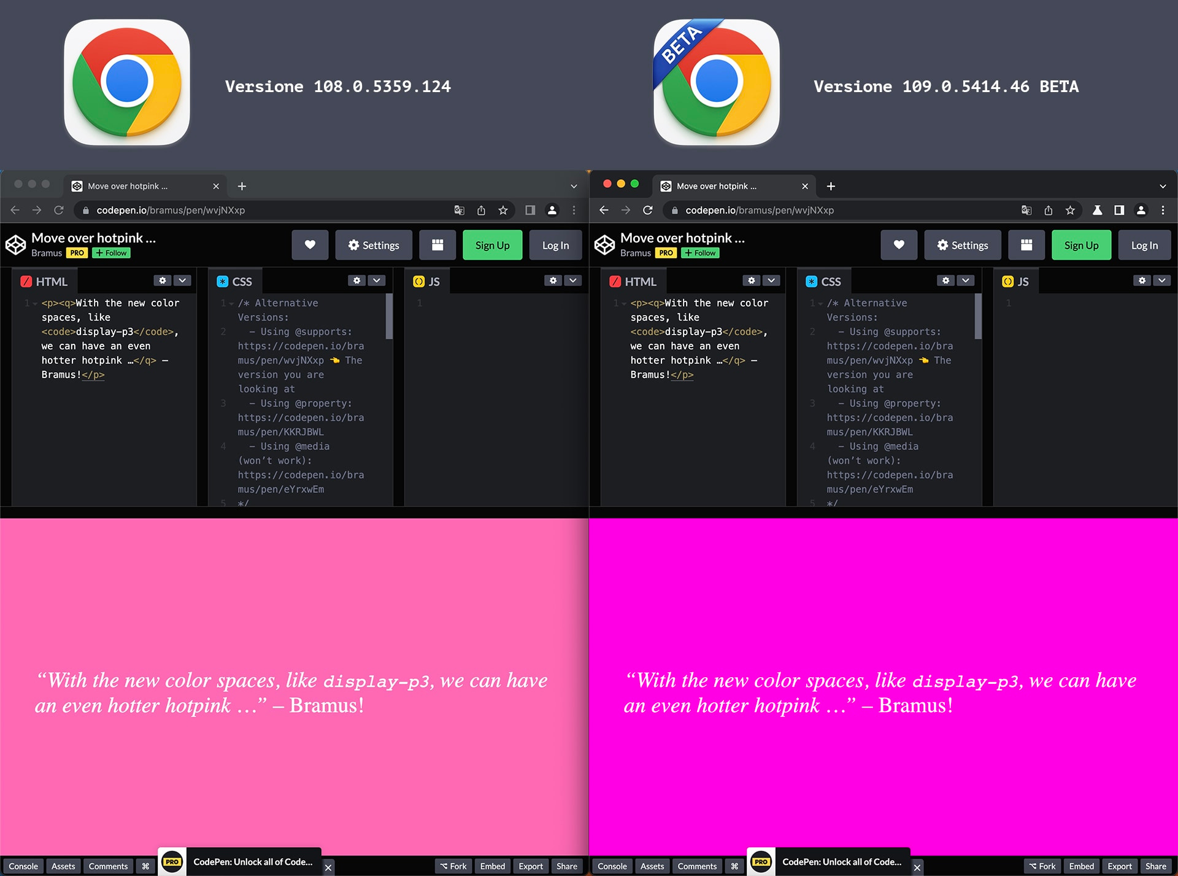Screen dimensions: 1178x876
Task: Click address bar URL in left Chrome
Action: [171, 210]
